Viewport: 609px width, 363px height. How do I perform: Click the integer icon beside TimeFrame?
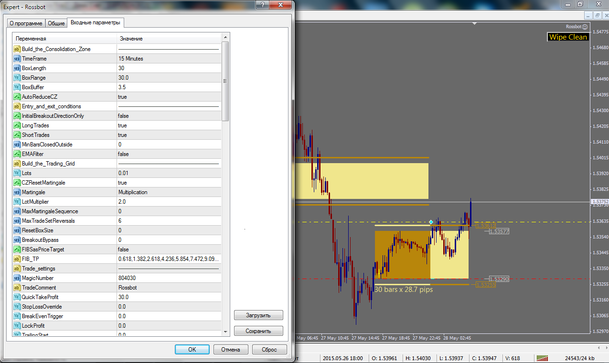pos(17,59)
